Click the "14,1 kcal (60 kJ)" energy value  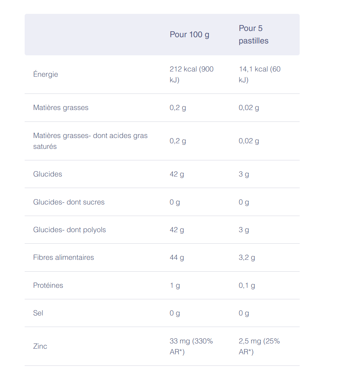click(260, 74)
